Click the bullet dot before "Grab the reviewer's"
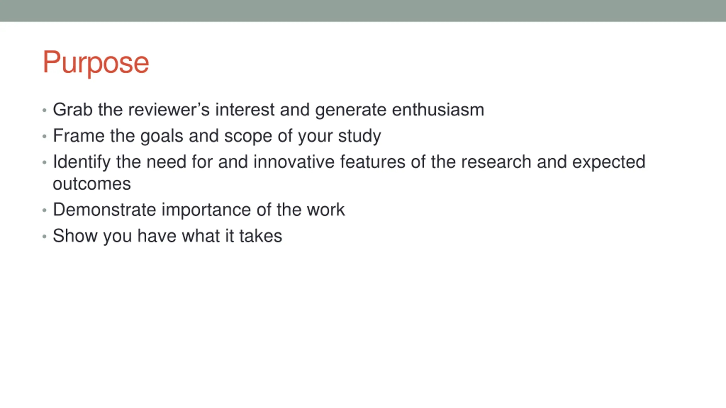Viewport: 726px width, 408px height. (44, 110)
